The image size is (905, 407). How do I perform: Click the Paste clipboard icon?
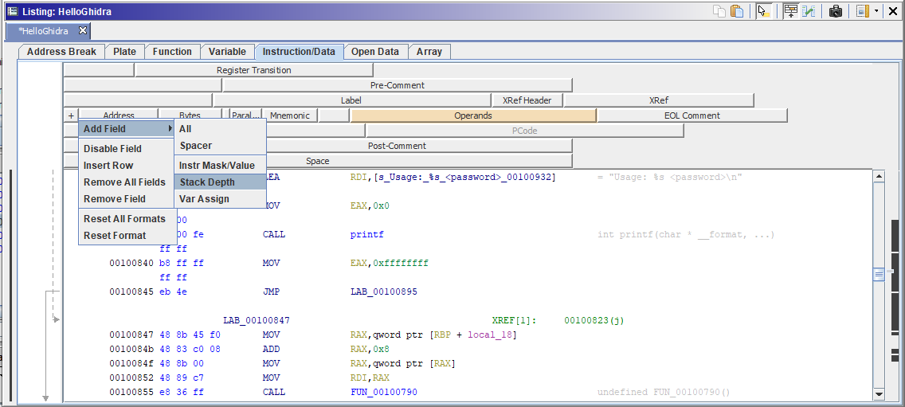click(736, 11)
